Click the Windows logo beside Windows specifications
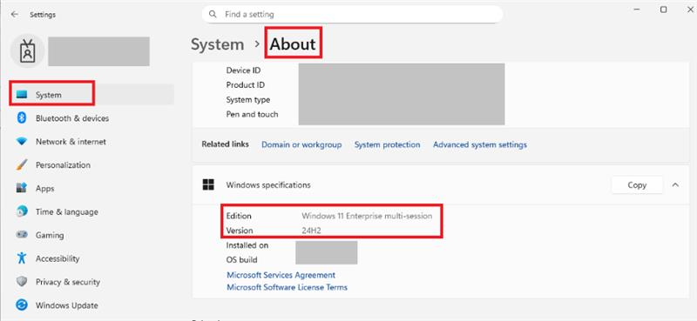697x321 pixels. 208,184
